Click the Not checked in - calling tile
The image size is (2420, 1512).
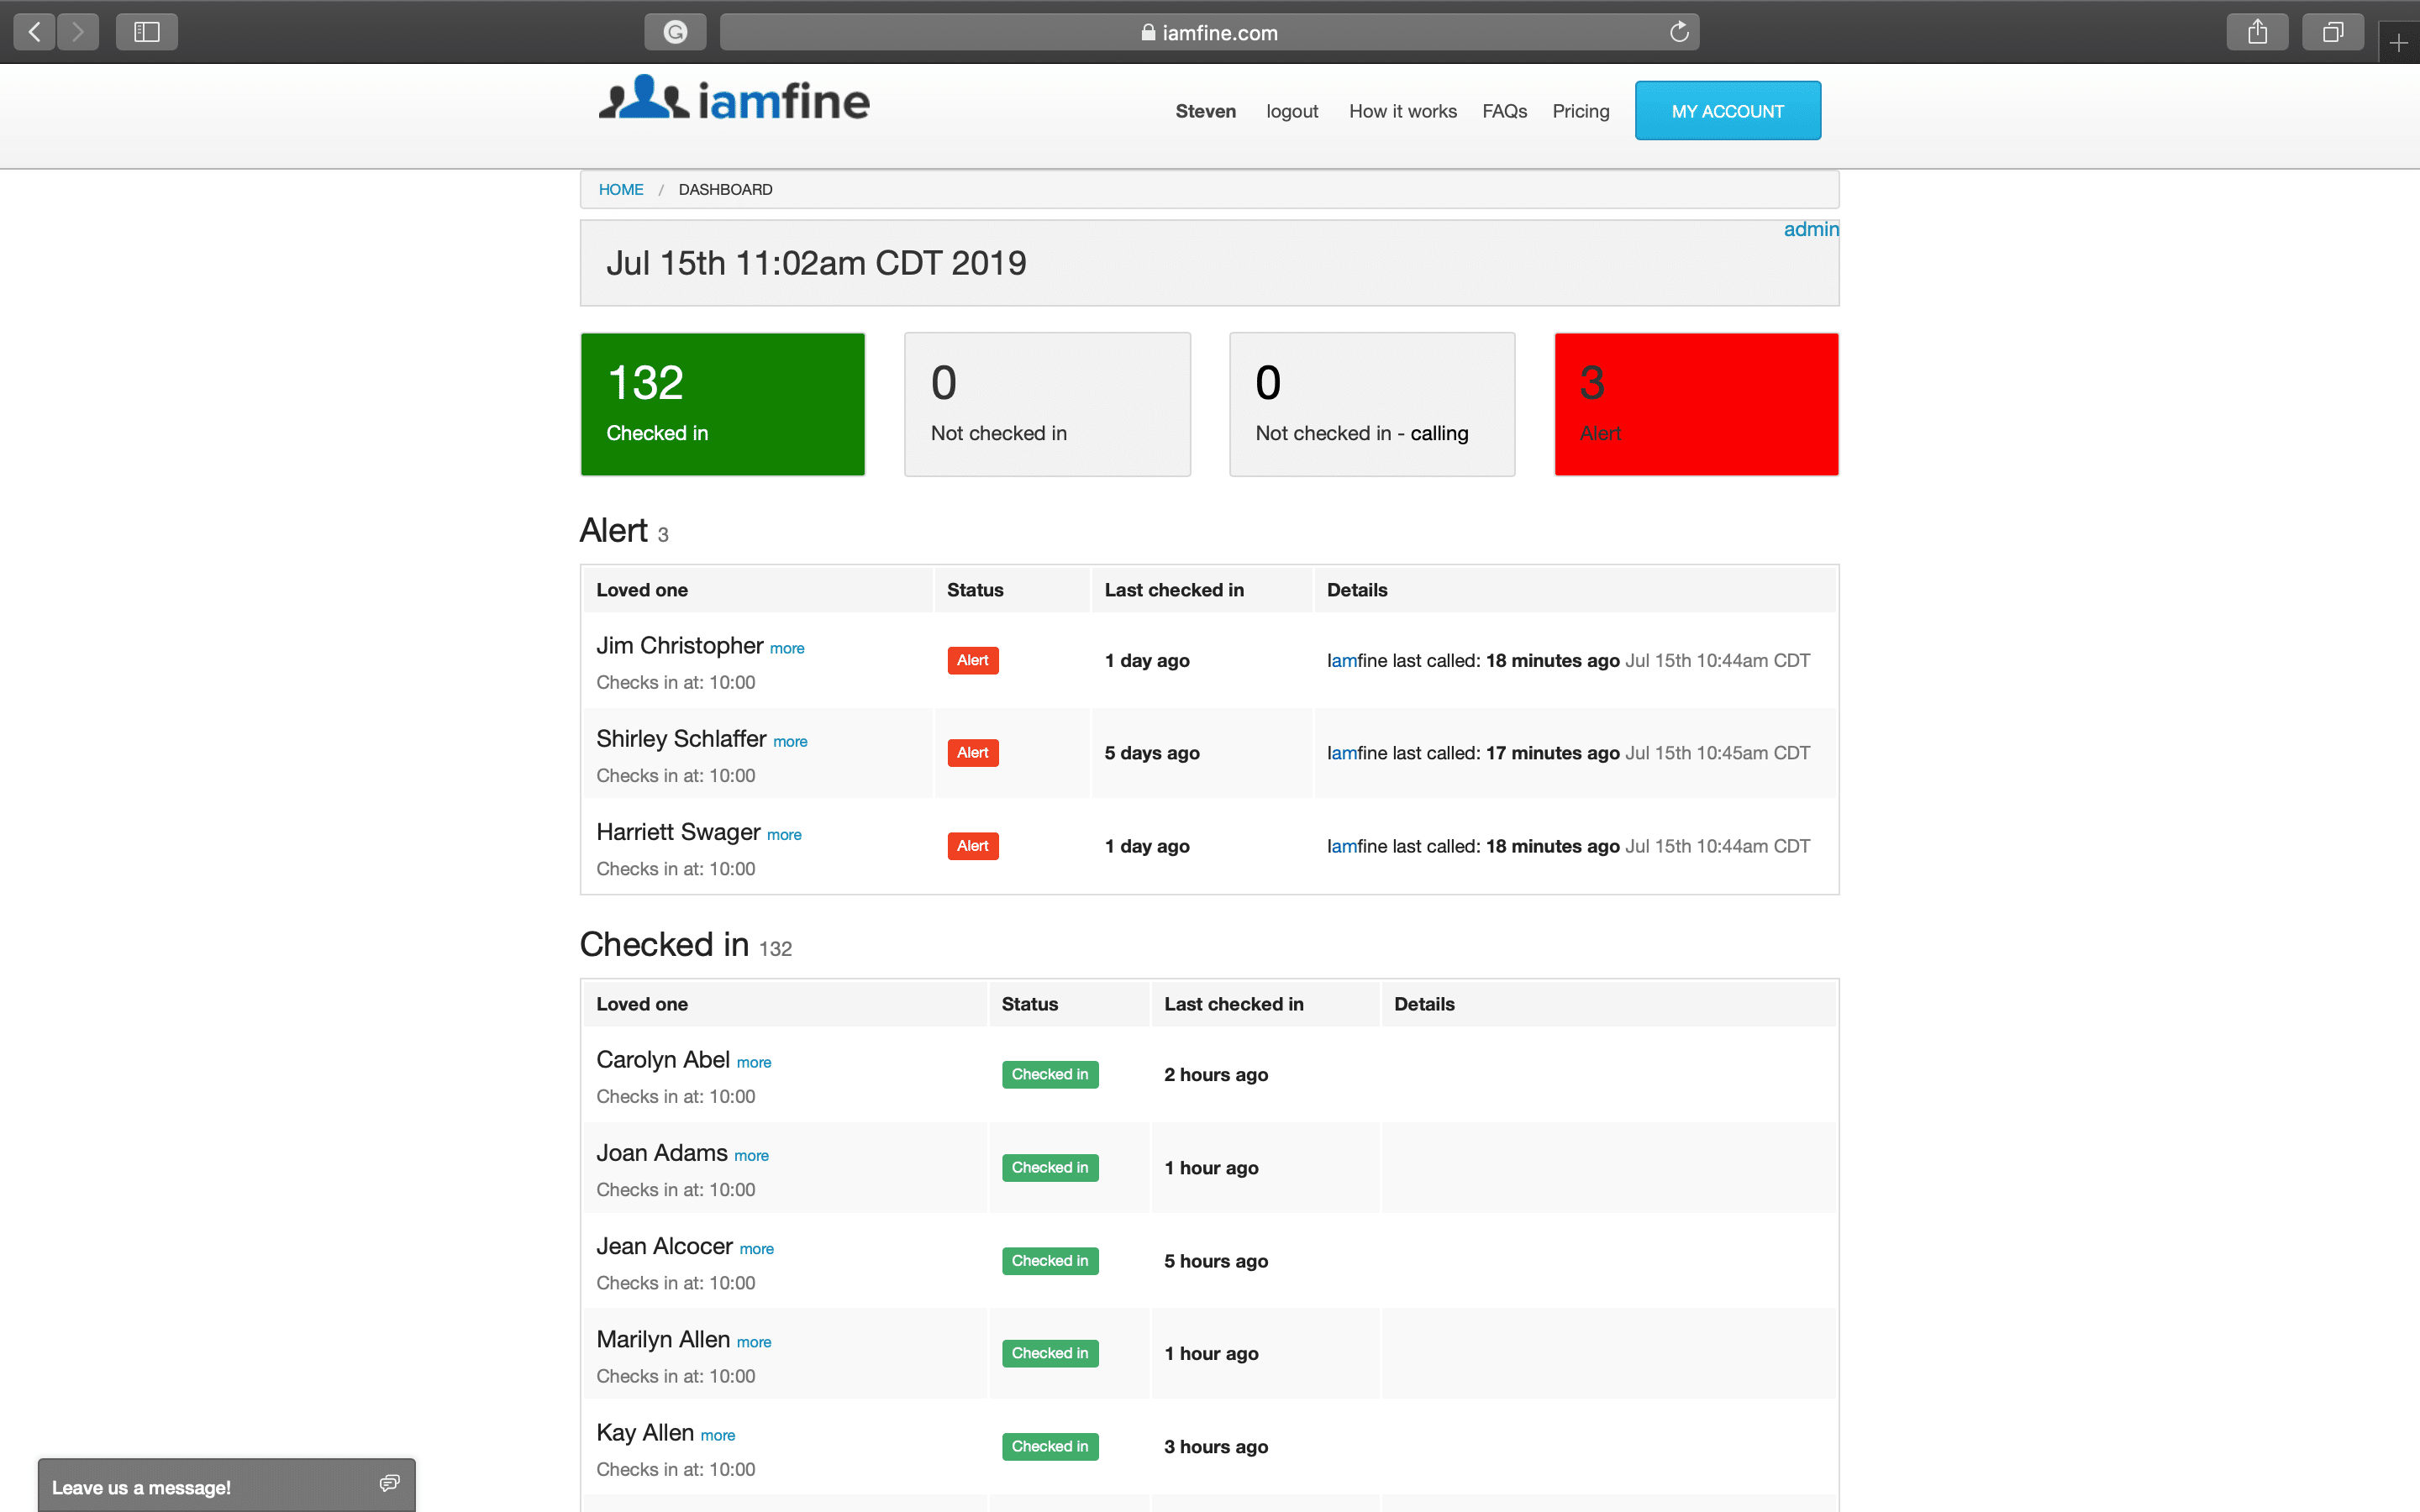1372,404
